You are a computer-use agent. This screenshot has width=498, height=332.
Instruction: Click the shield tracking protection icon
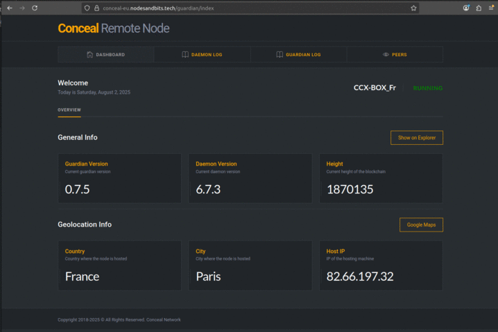click(87, 8)
